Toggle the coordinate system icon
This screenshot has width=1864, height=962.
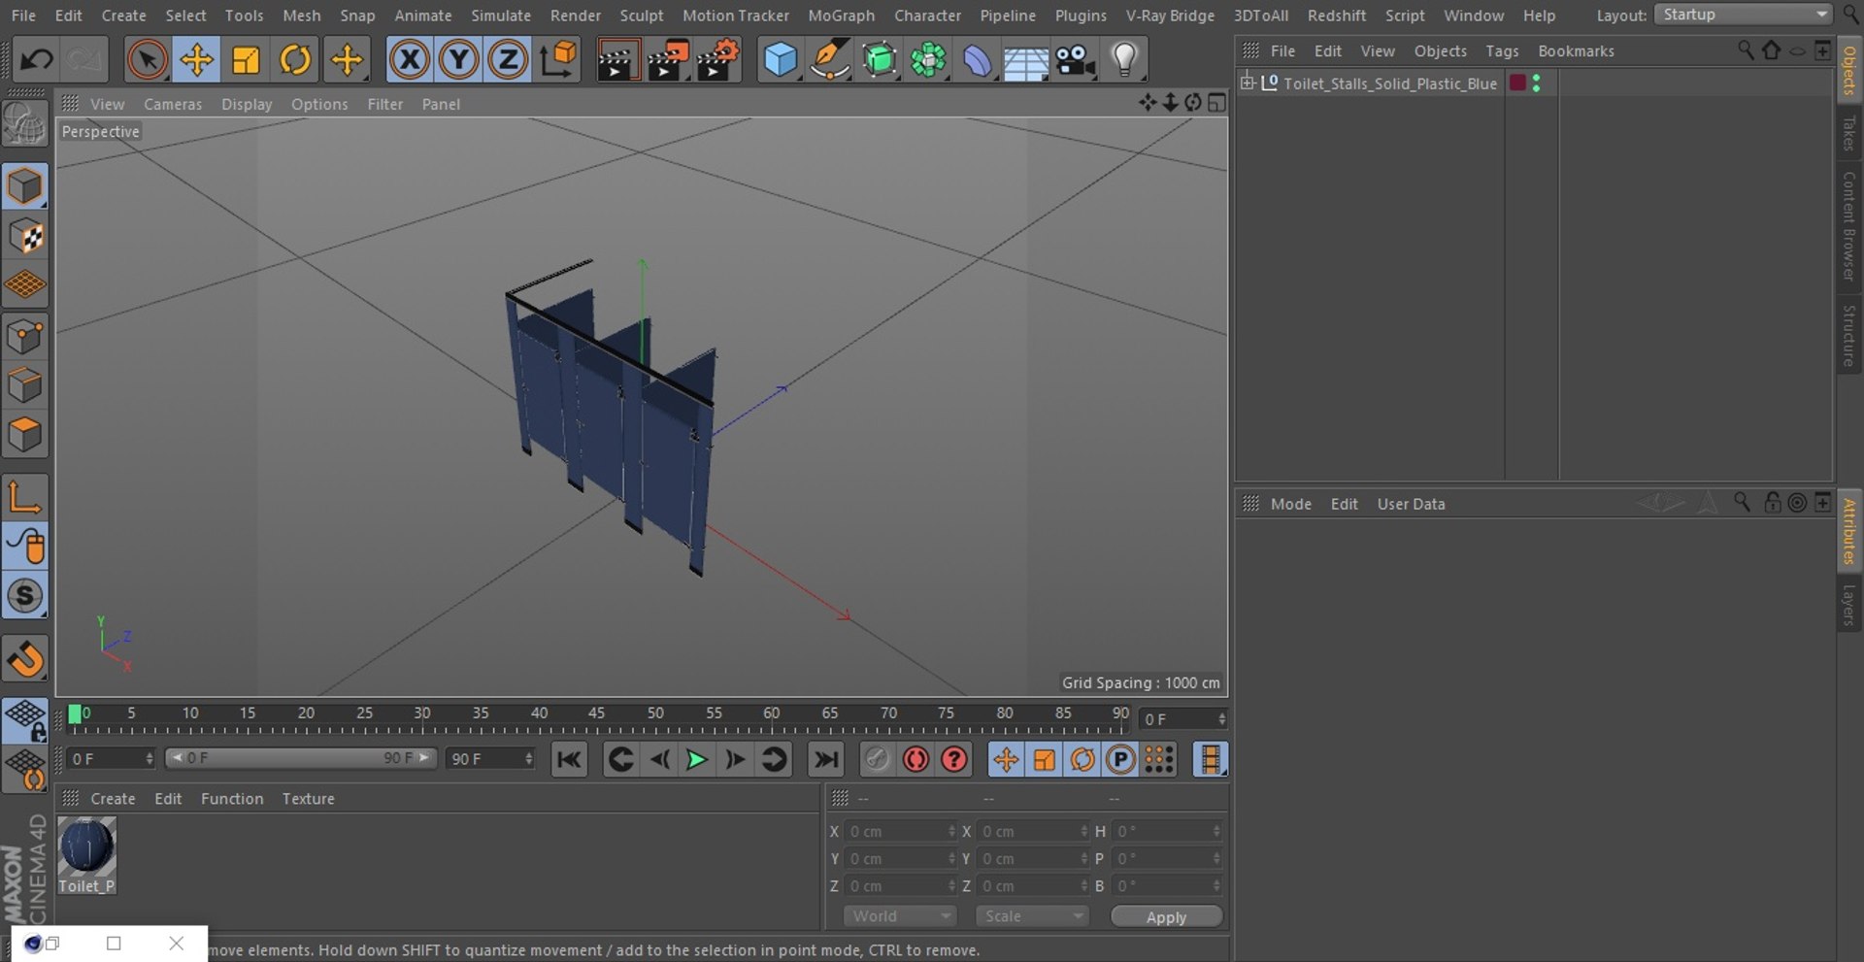coord(558,60)
